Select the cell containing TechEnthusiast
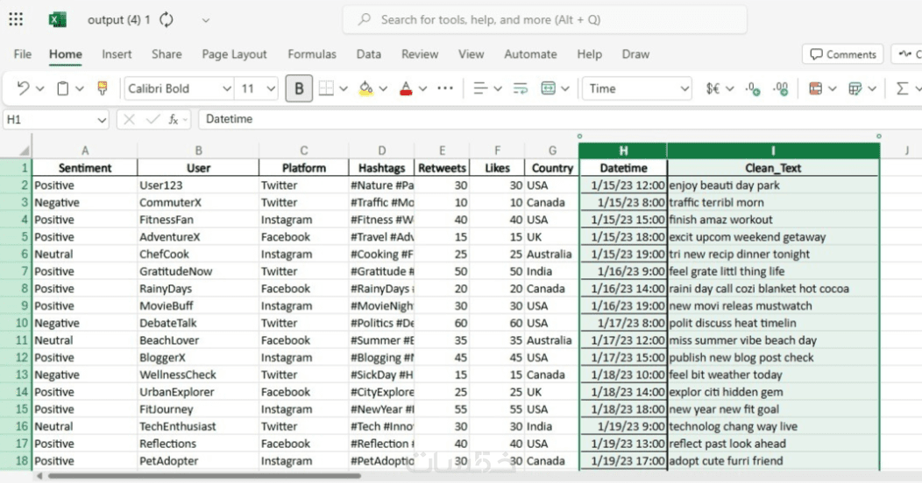This screenshot has width=922, height=483. (197, 427)
